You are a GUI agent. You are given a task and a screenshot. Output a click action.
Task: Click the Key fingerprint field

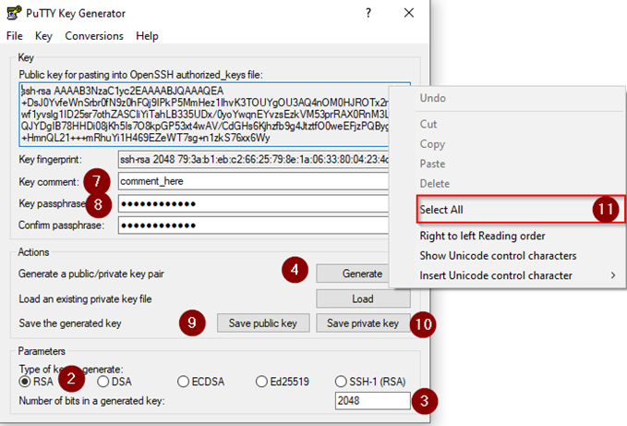click(254, 160)
